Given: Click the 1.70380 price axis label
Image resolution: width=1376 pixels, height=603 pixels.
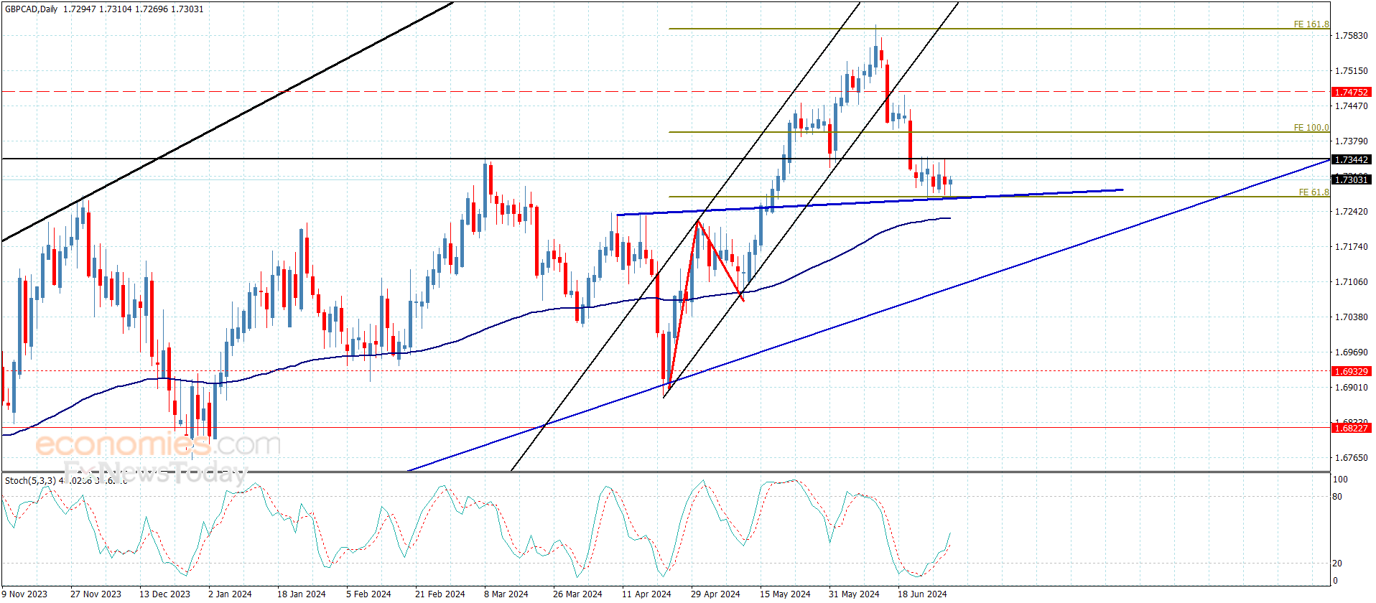Looking at the screenshot, I should 1351,317.
